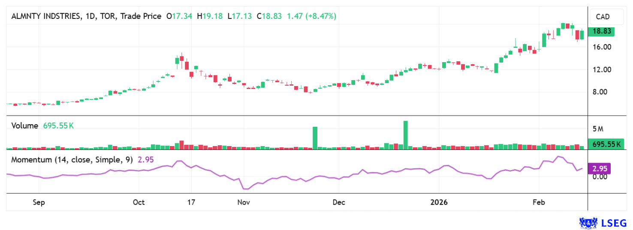This screenshot has height=230, width=633.
Task: Open the Momentum (14, close, Simple, 9) legend
Action: (72, 160)
